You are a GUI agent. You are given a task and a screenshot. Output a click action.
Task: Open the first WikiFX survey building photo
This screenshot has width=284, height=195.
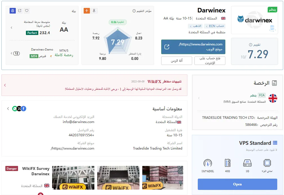pos(163,178)
